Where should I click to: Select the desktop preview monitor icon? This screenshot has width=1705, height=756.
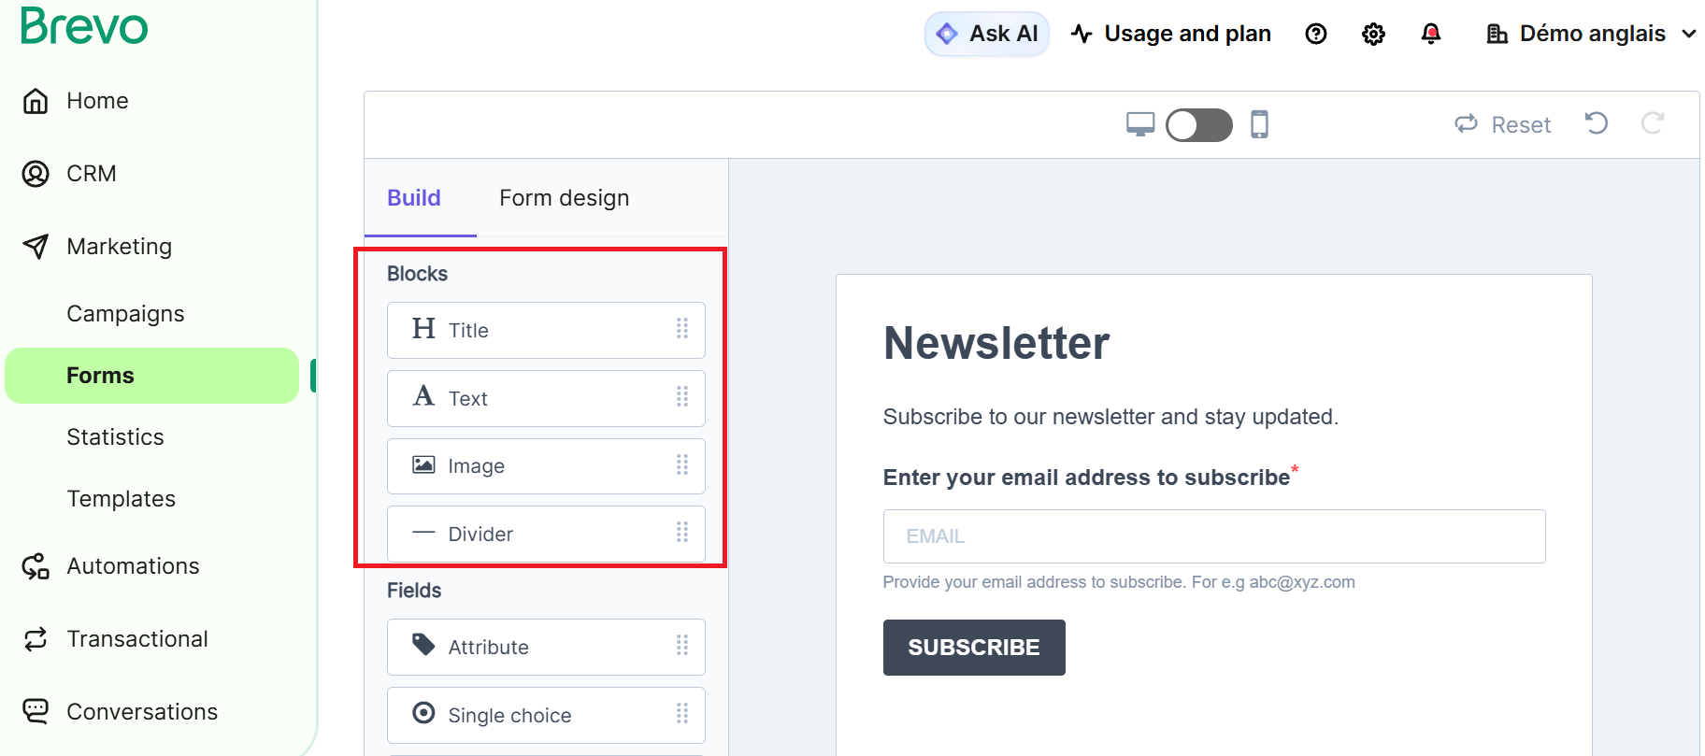[x=1140, y=124]
